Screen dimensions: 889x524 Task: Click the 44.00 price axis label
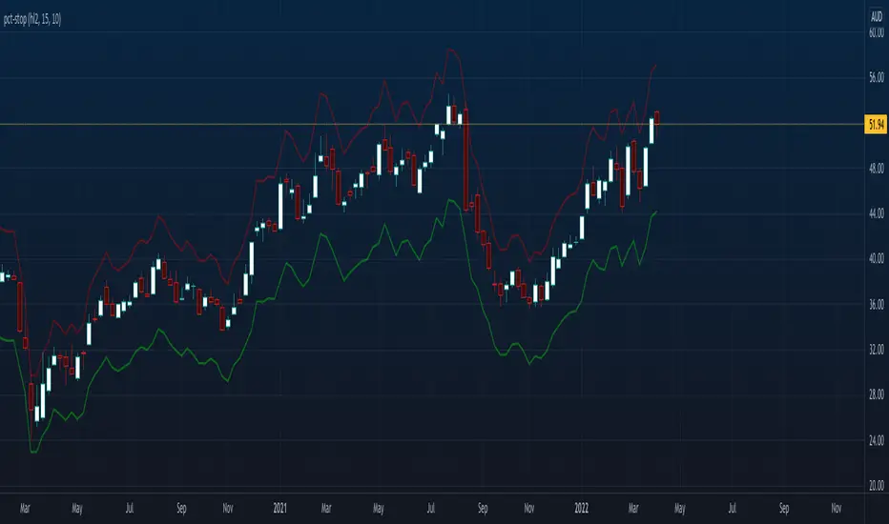pyautogui.click(x=877, y=213)
